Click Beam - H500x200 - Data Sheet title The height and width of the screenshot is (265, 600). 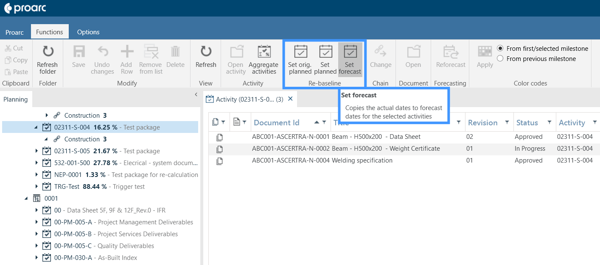click(x=376, y=137)
